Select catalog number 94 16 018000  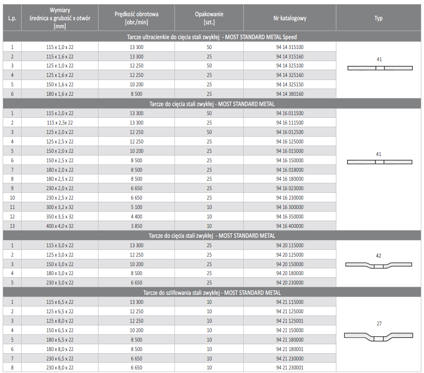[290, 170]
